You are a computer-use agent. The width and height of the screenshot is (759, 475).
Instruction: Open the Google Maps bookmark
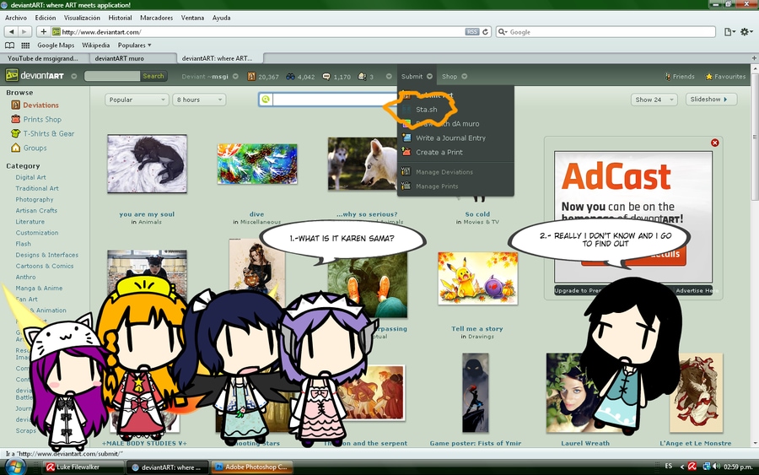56,45
